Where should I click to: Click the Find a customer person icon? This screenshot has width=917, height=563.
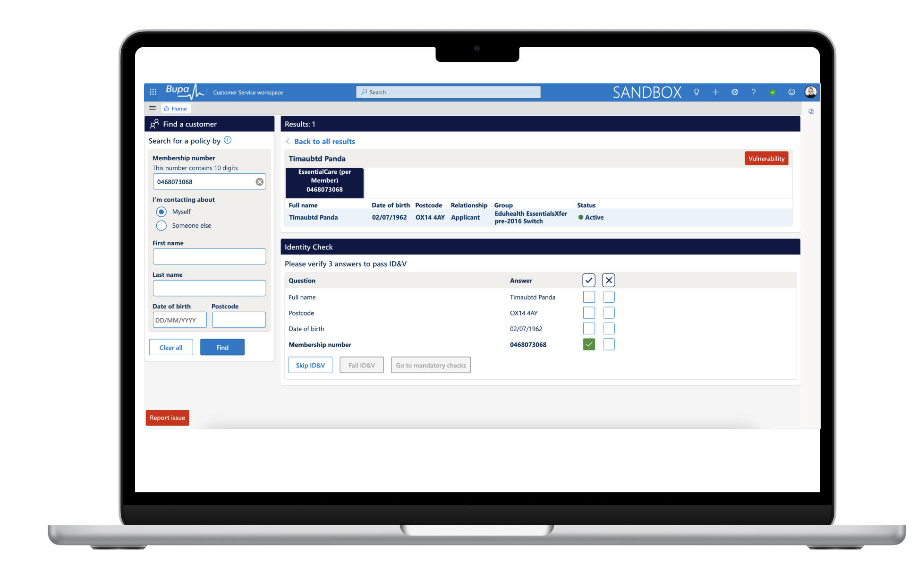pos(154,124)
